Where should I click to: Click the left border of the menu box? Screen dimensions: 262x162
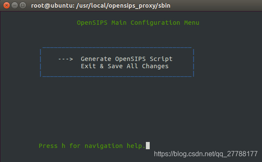[x=40, y=63]
